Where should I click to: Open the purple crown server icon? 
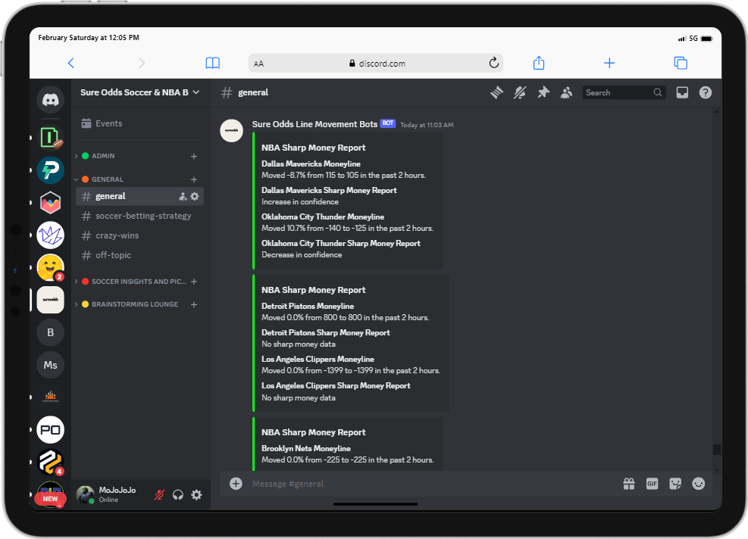[50, 235]
